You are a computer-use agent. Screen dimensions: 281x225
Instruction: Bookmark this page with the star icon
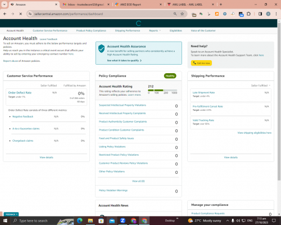click(x=182, y=14)
